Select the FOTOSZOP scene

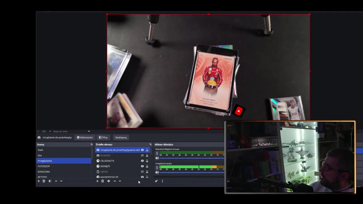(64, 166)
